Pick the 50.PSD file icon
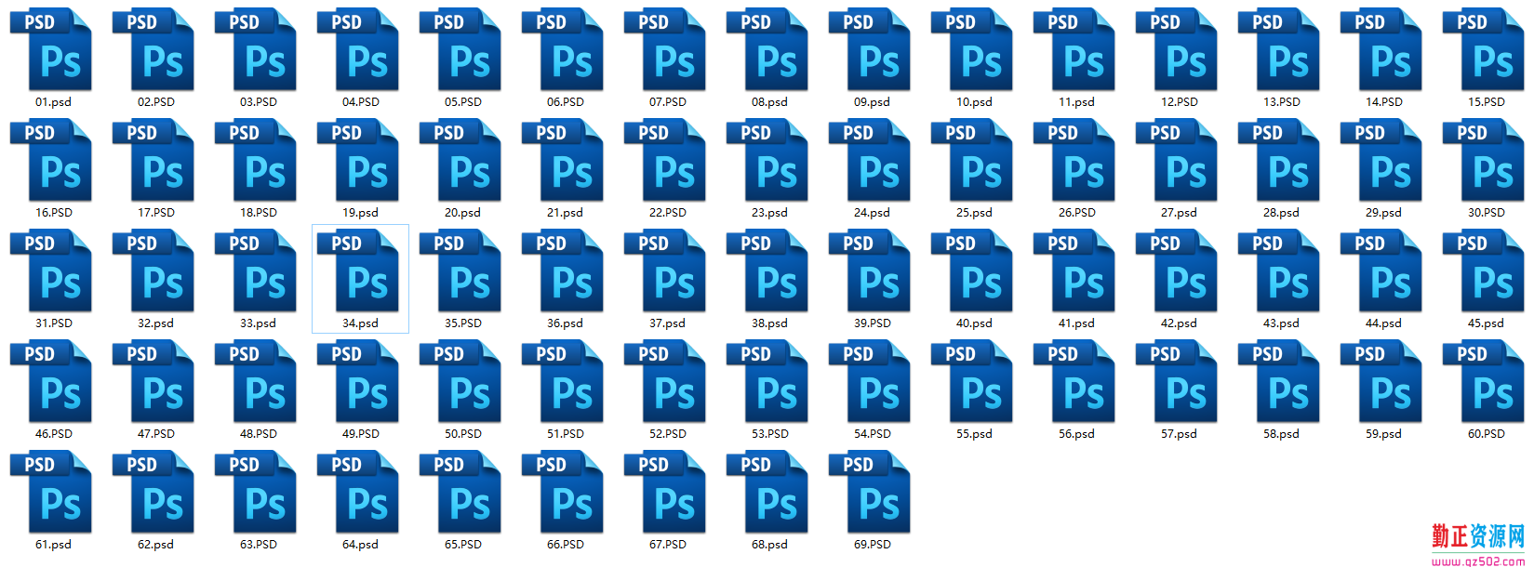 pyautogui.click(x=460, y=381)
